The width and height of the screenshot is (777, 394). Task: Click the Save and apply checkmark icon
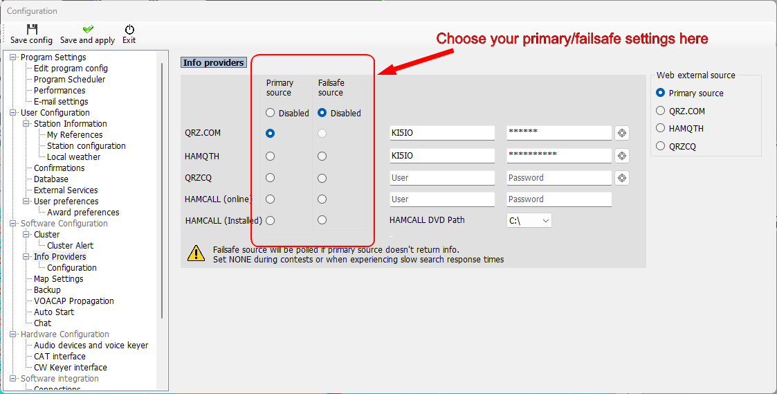point(88,29)
